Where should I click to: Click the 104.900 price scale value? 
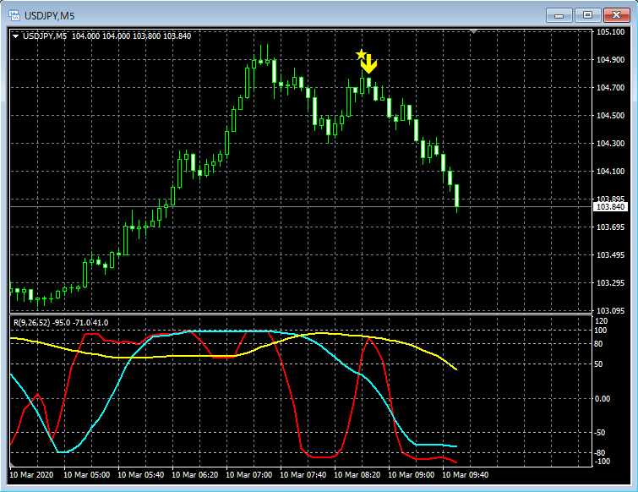click(610, 60)
